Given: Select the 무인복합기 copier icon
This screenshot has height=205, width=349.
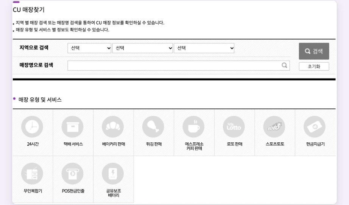Looking at the screenshot, I should tap(32, 174).
